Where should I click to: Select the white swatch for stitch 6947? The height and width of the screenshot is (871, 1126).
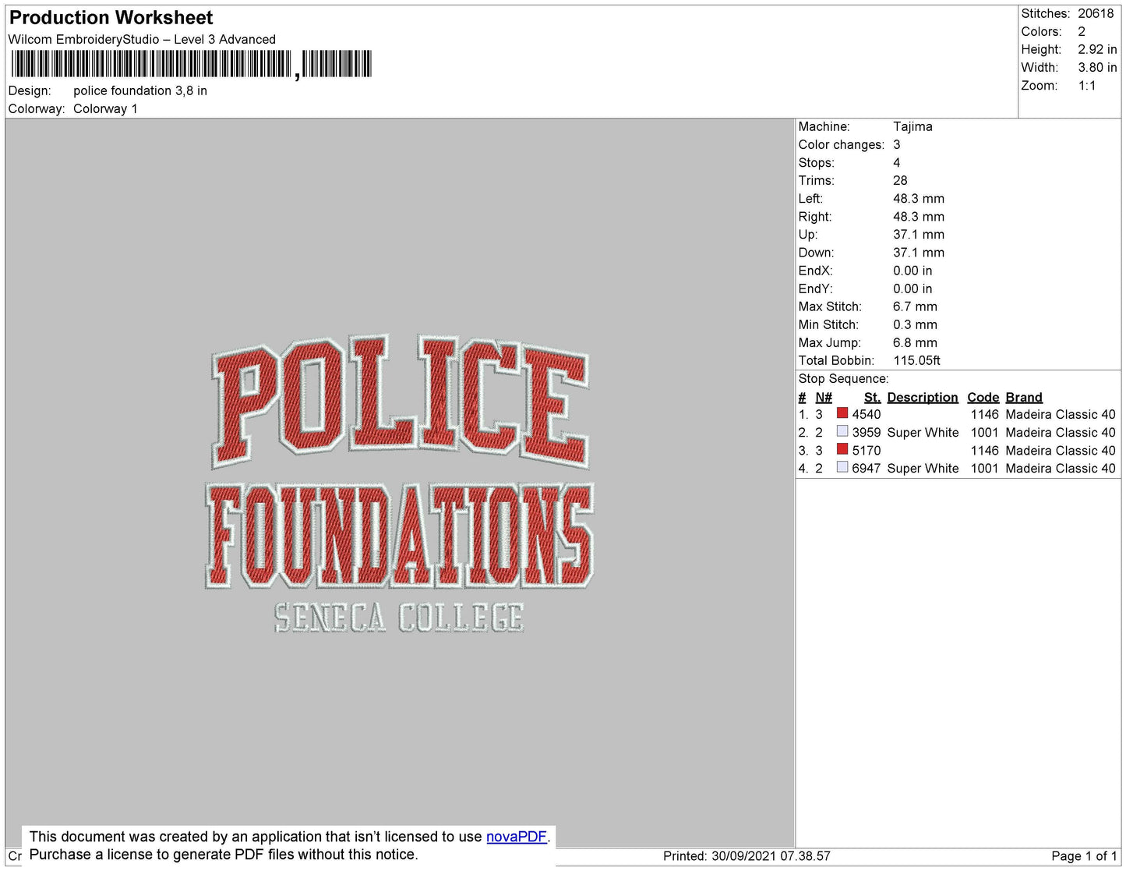coord(842,467)
